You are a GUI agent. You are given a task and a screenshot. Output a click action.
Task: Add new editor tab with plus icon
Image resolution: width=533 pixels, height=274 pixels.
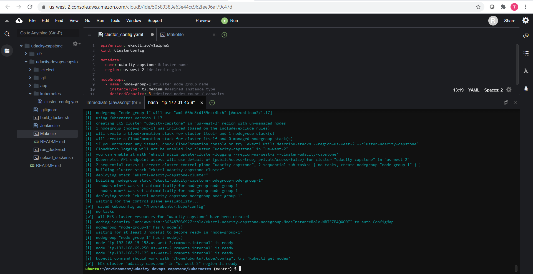(224, 35)
